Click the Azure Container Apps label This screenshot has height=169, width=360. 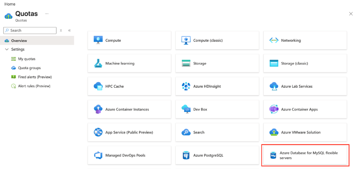pos(299,110)
